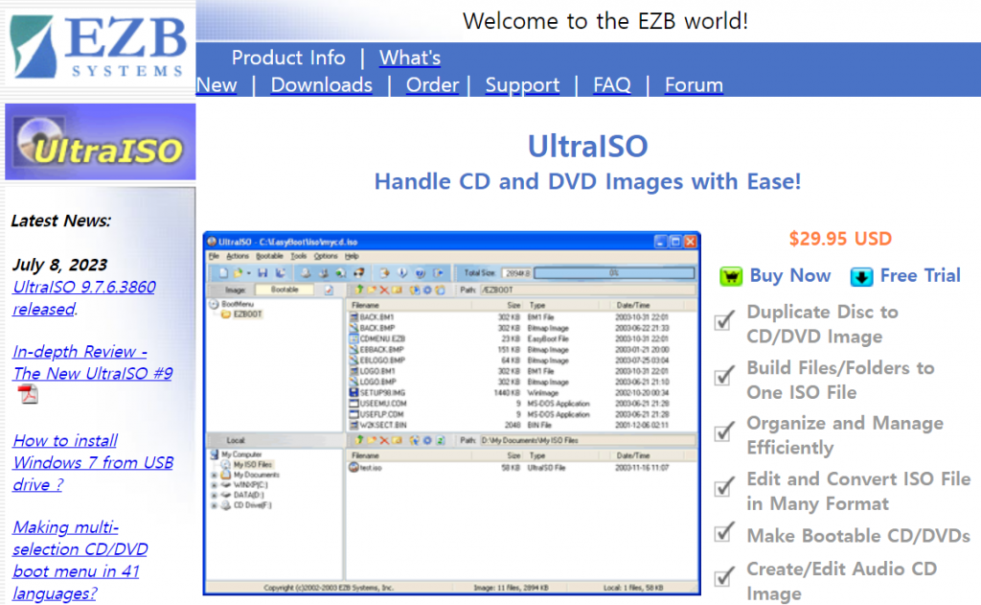Click the Up folder icon in Local toolbar
The image size is (981, 605).
point(358,440)
